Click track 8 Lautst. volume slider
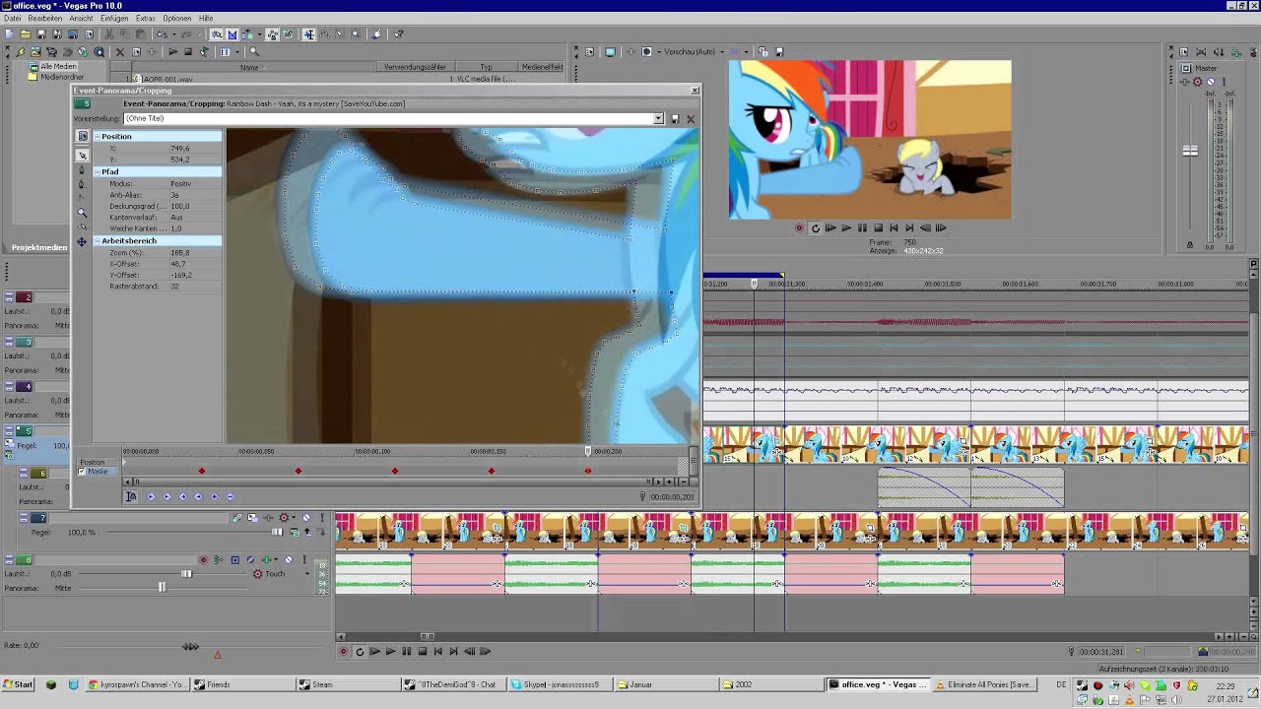Image resolution: width=1261 pixels, height=709 pixels. click(x=186, y=573)
